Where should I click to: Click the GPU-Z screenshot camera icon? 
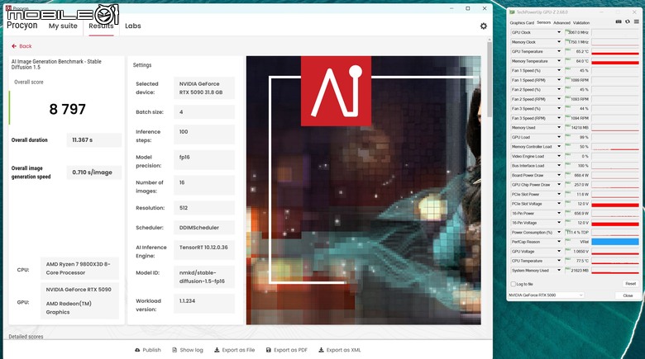619,21
